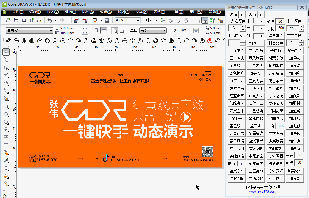Expand the 贴齐 snap dropdown
Screen dimensions: 309x198
[x=157, y=20]
